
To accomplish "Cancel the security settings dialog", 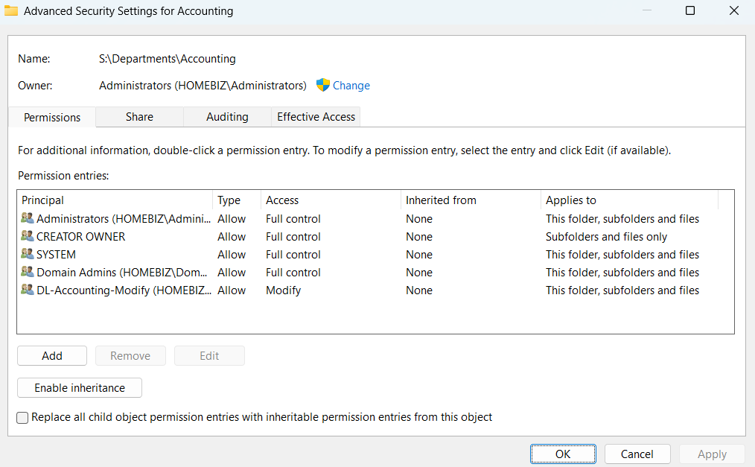I will 637,454.
